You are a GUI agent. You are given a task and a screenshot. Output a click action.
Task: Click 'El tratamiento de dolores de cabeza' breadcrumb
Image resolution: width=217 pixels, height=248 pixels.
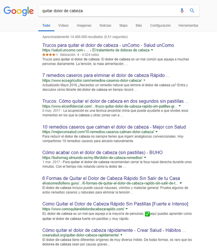tap(121, 50)
